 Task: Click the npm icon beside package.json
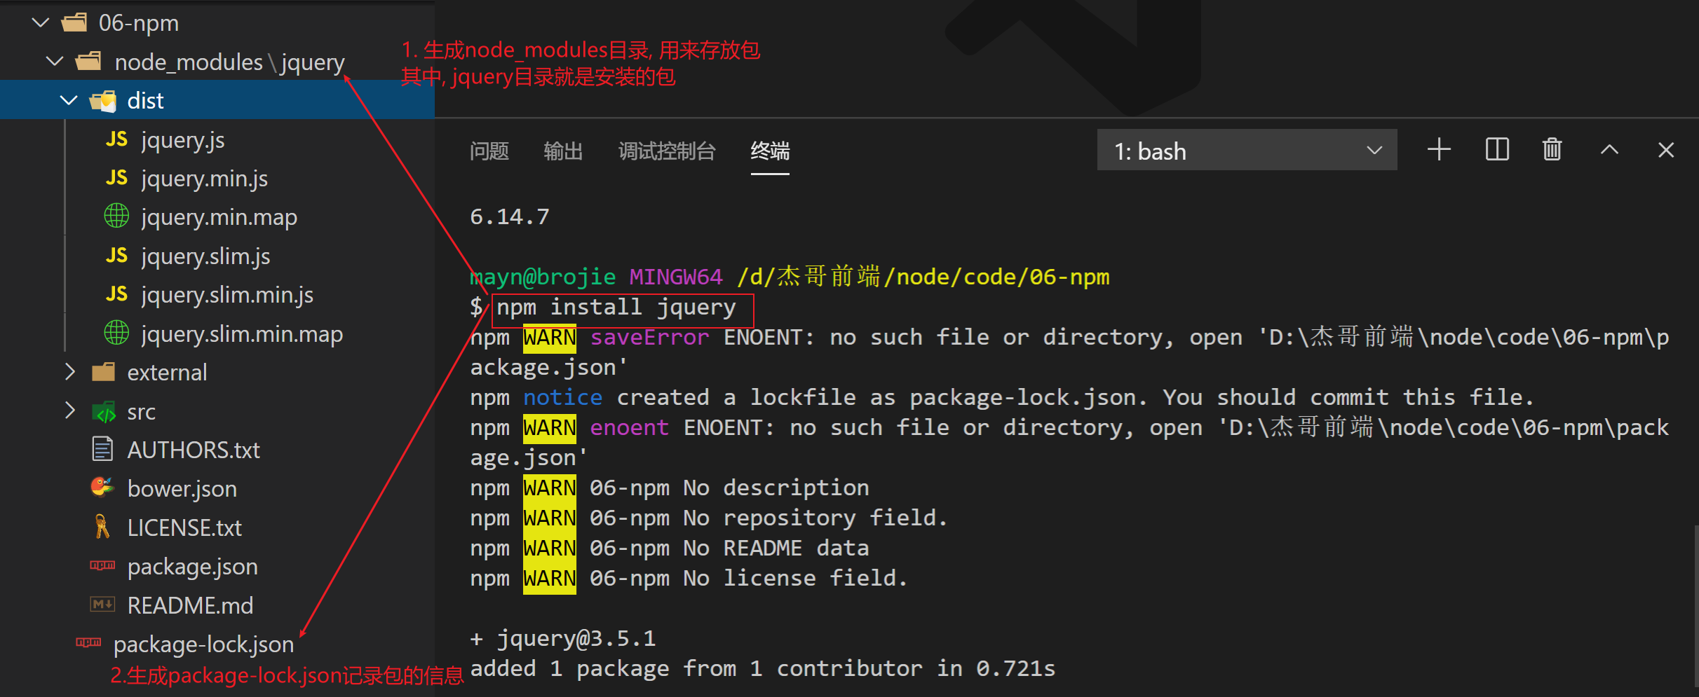102,565
